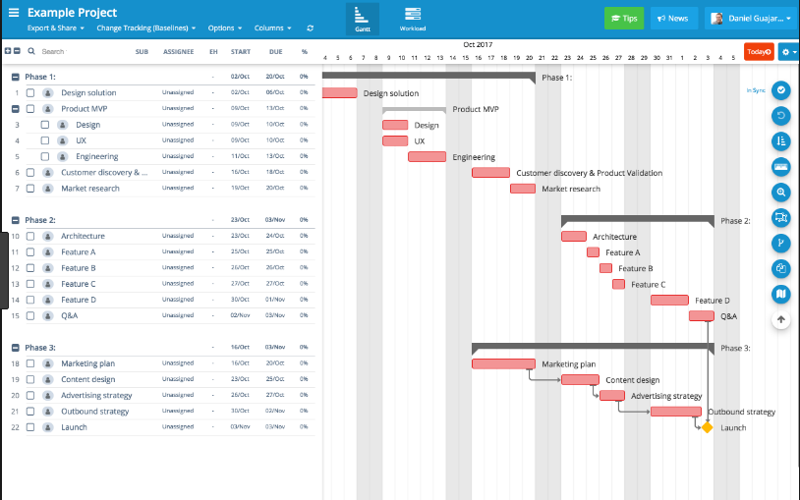
Task: Click the scroll to top arrow icon
Action: (781, 318)
